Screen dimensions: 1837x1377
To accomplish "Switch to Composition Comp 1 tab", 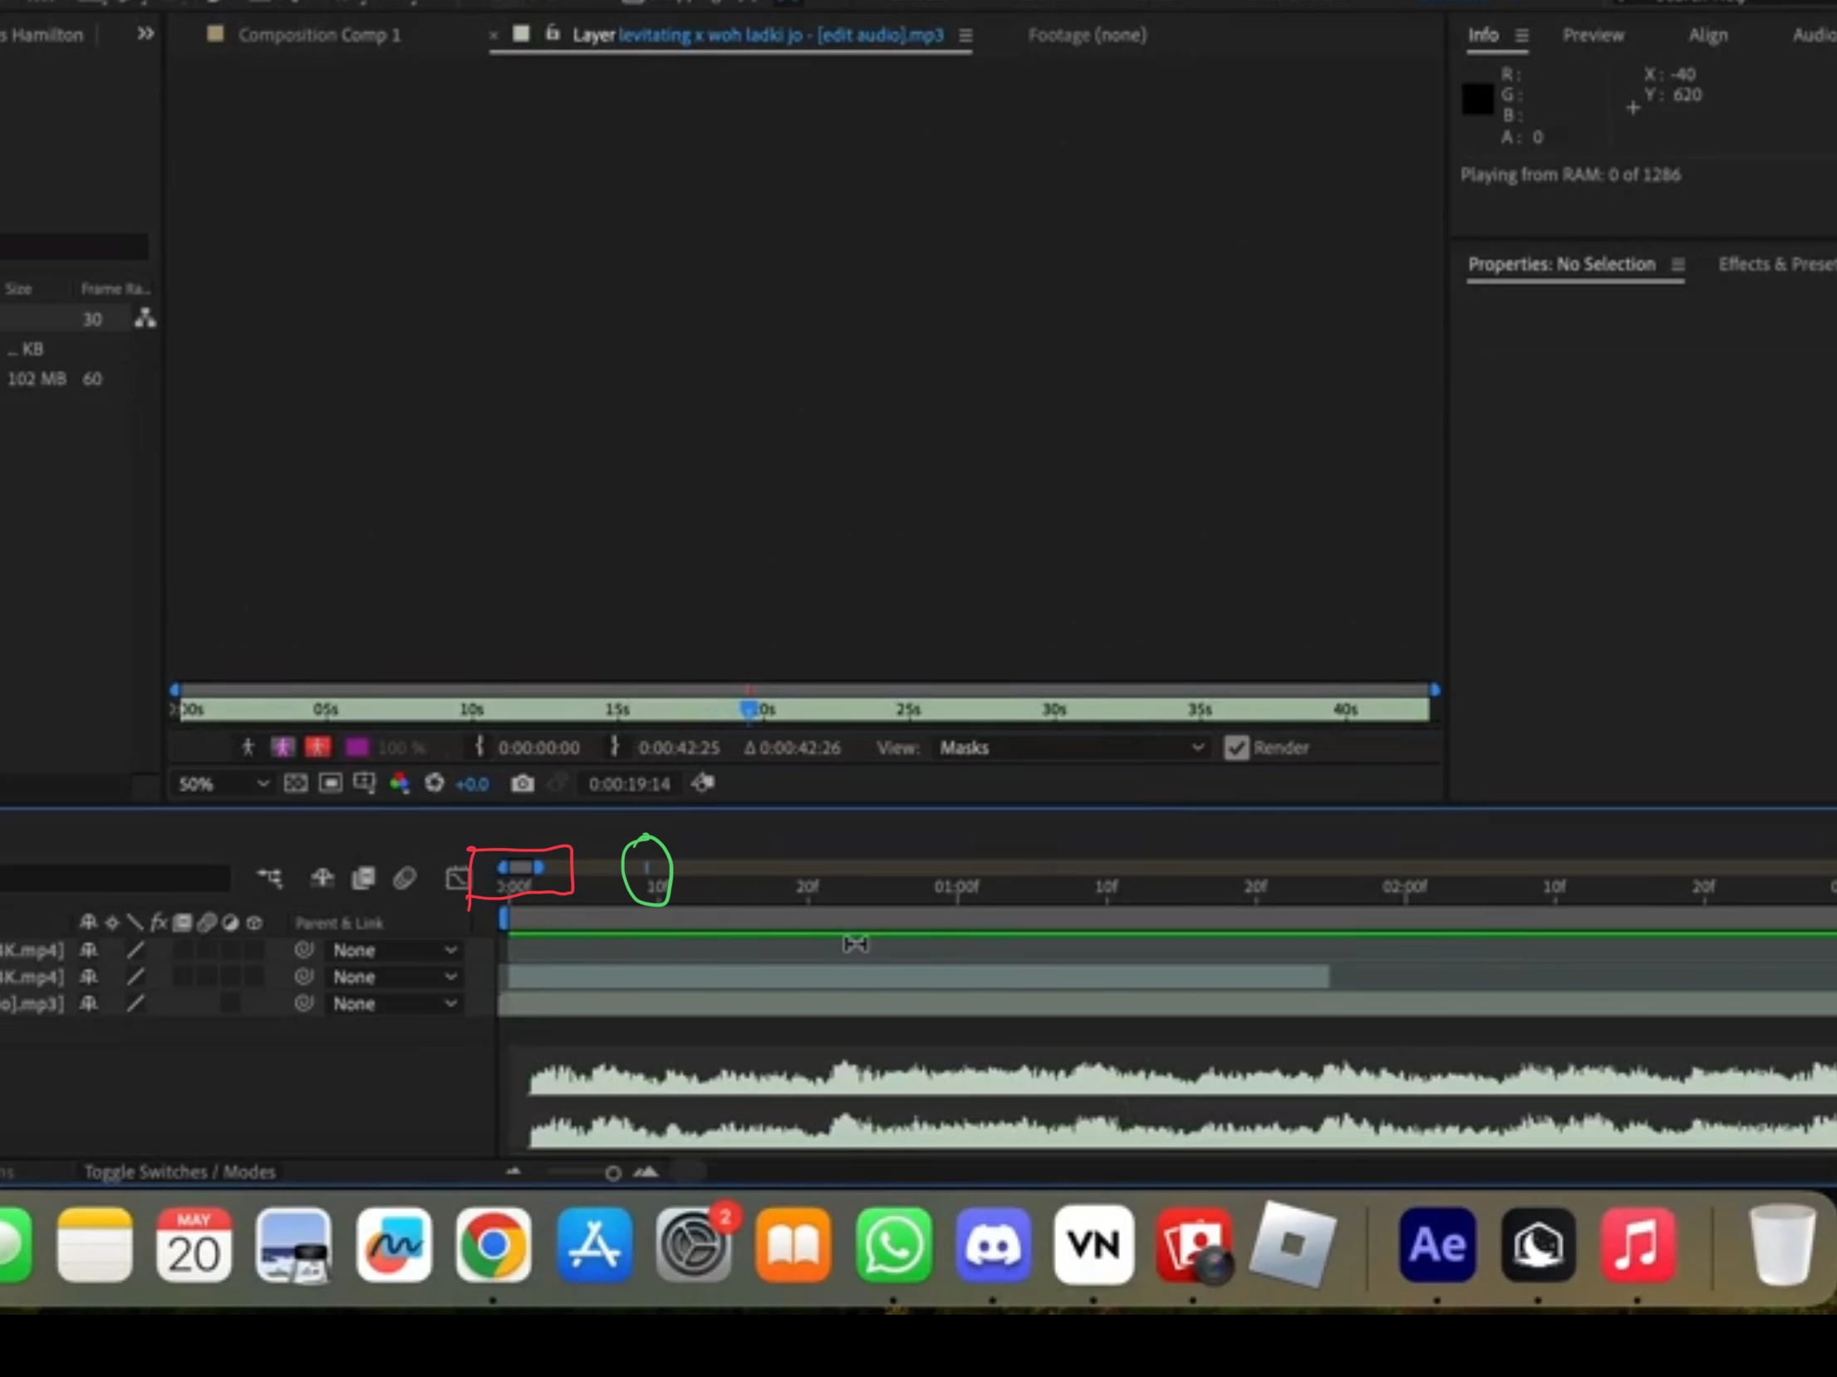I will click(x=318, y=35).
